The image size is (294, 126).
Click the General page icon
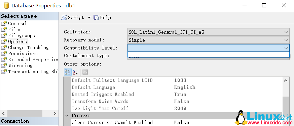4,23
